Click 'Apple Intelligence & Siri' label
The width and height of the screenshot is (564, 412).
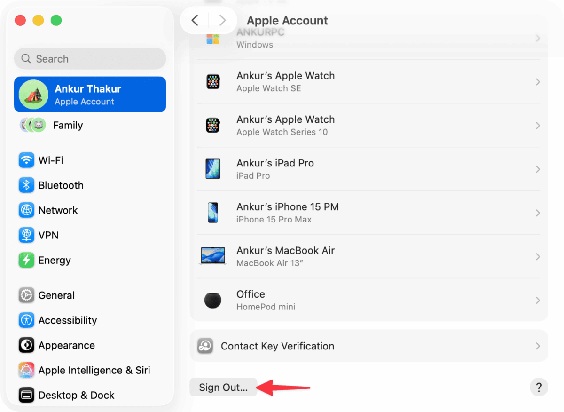94,370
